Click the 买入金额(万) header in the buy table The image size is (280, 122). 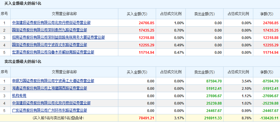137,14
